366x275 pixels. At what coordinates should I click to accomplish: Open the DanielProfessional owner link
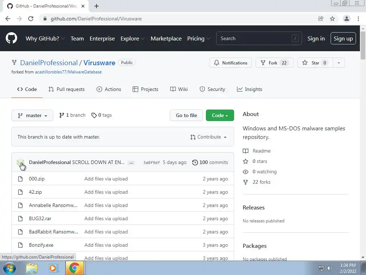point(49,63)
